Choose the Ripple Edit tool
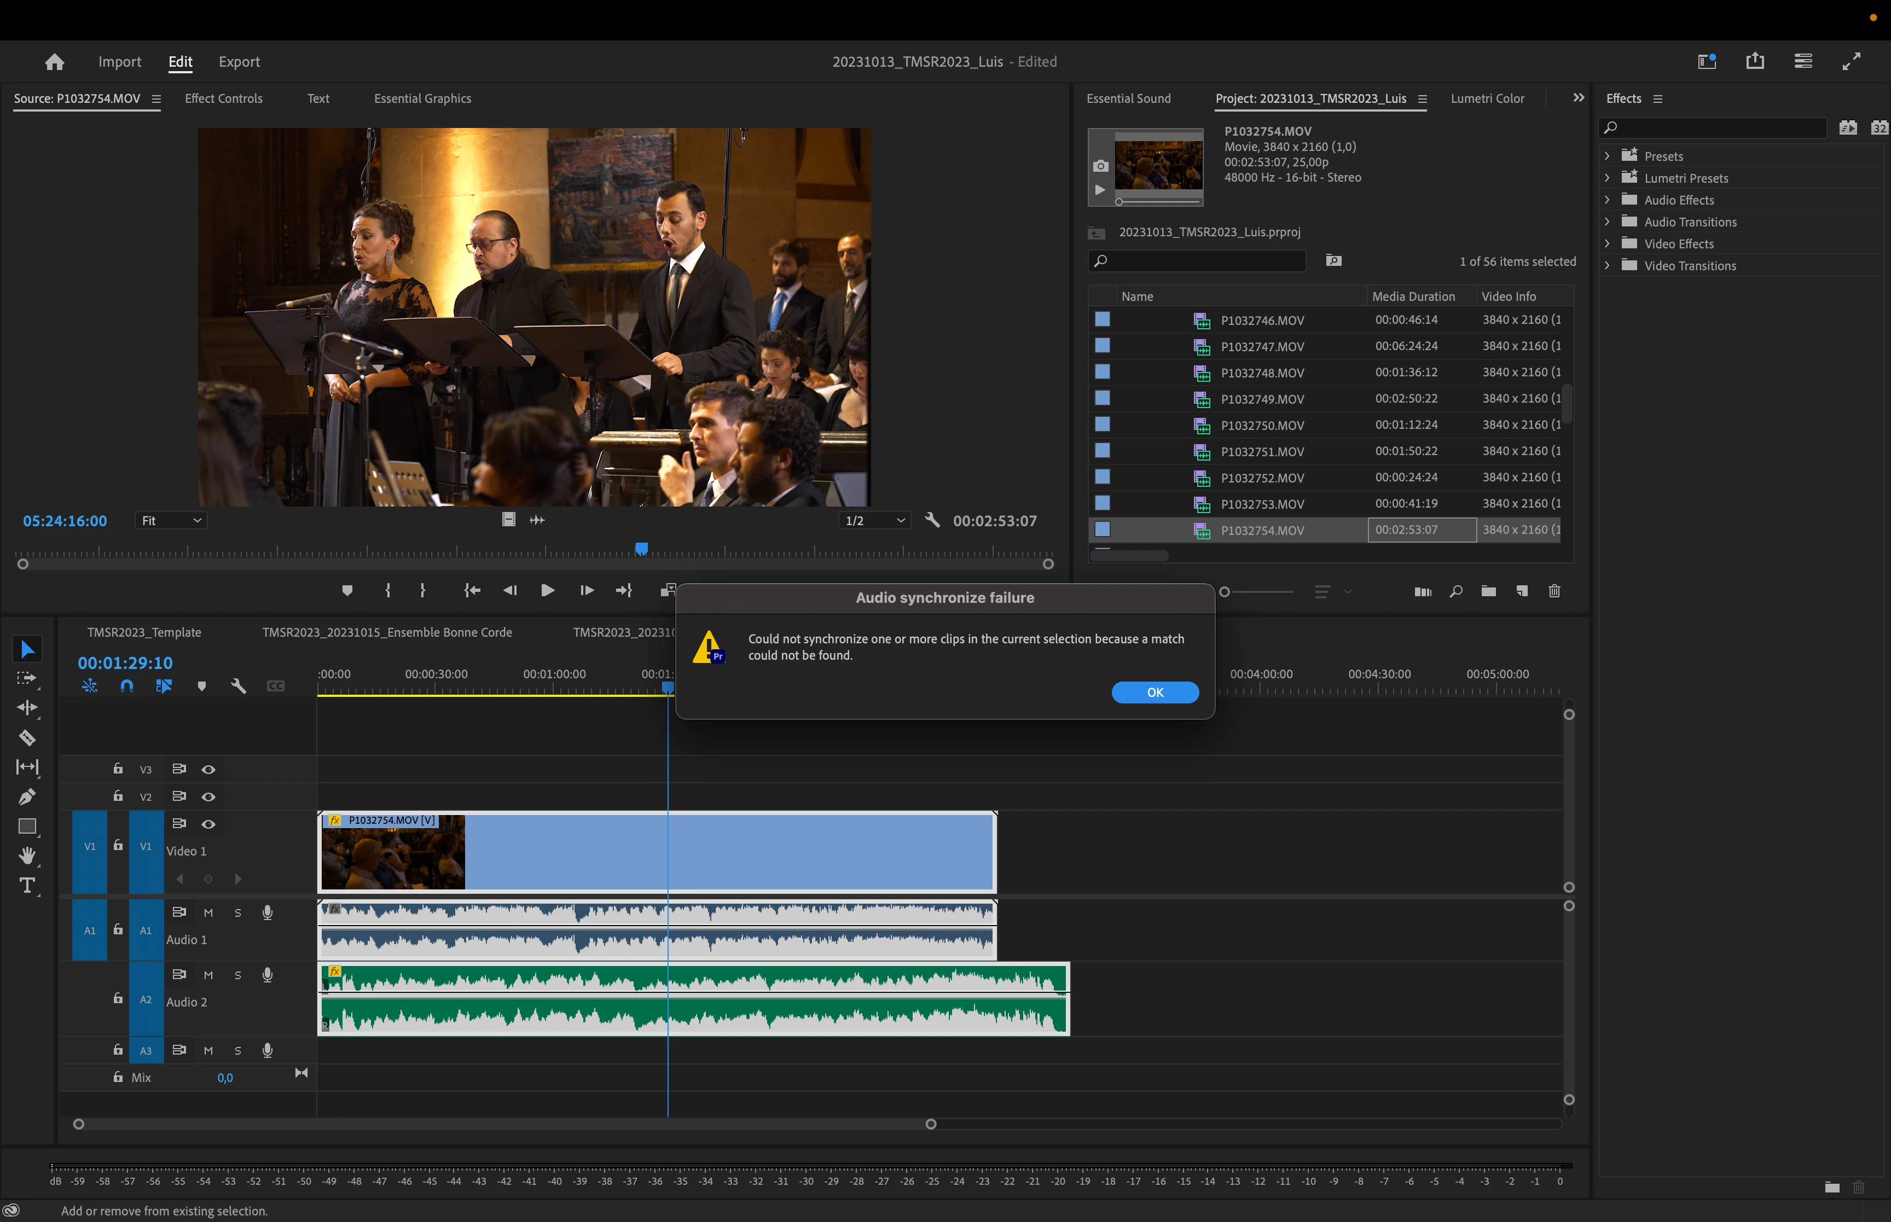Viewport: 1891px width, 1222px height. click(27, 708)
